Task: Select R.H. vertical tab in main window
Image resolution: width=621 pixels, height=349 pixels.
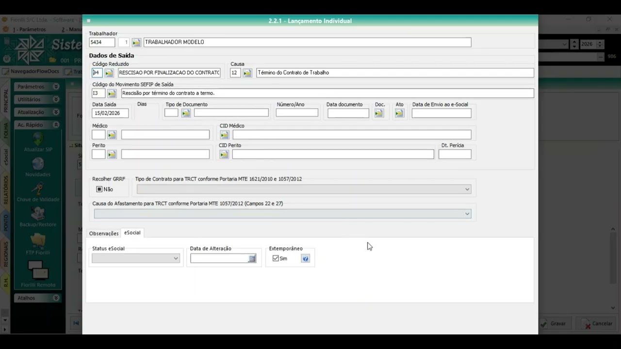Action: tap(6, 281)
